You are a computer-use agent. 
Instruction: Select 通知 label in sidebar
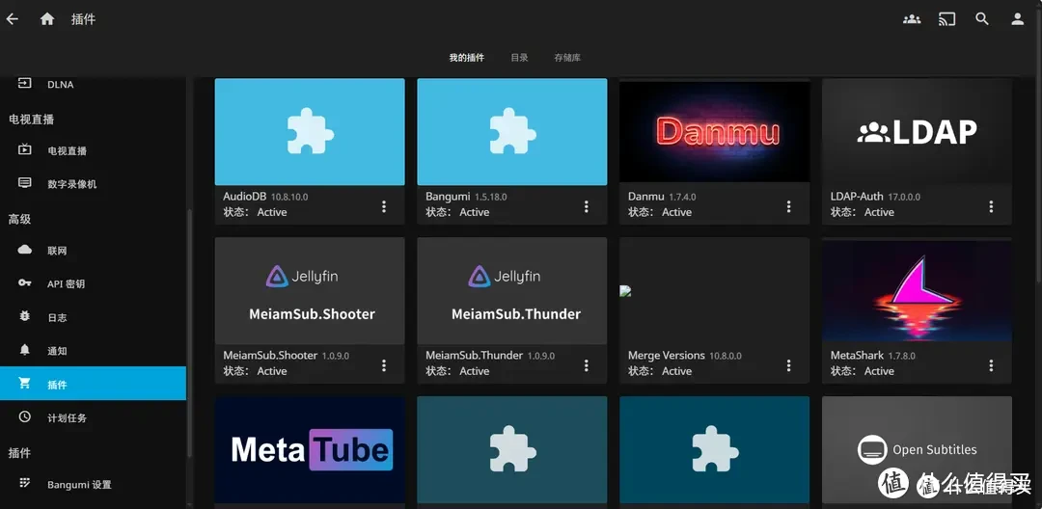pos(57,351)
